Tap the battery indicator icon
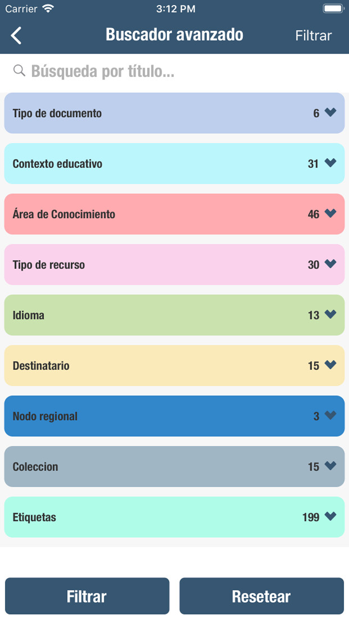349x620 pixels. coord(333,9)
